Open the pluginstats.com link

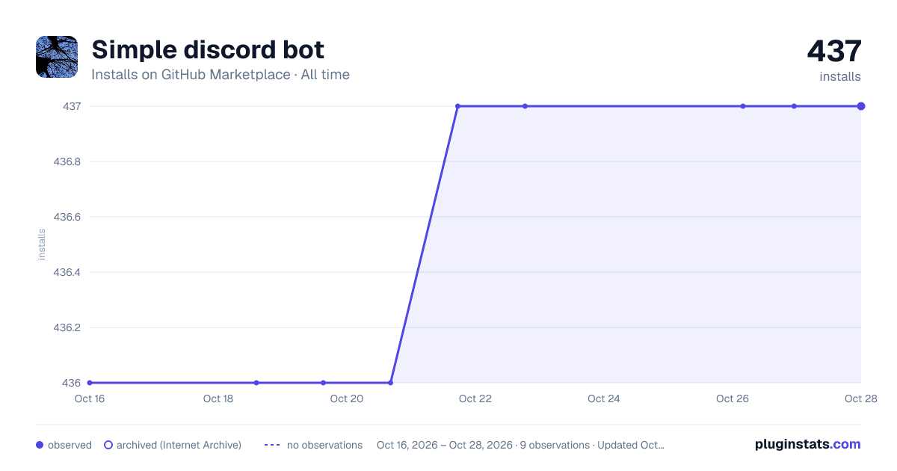point(808,444)
